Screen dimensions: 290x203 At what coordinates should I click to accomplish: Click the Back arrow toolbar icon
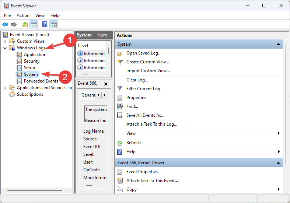5,24
